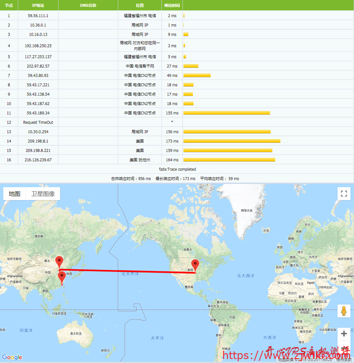Switch to 地图 map view
This screenshot has width=354, height=363.
point(15,194)
